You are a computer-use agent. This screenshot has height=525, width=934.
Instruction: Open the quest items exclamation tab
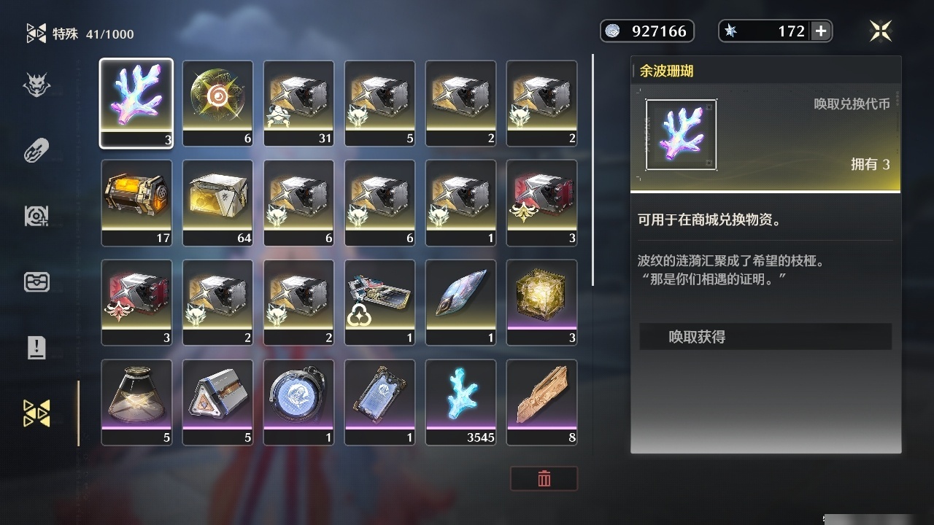coord(37,347)
